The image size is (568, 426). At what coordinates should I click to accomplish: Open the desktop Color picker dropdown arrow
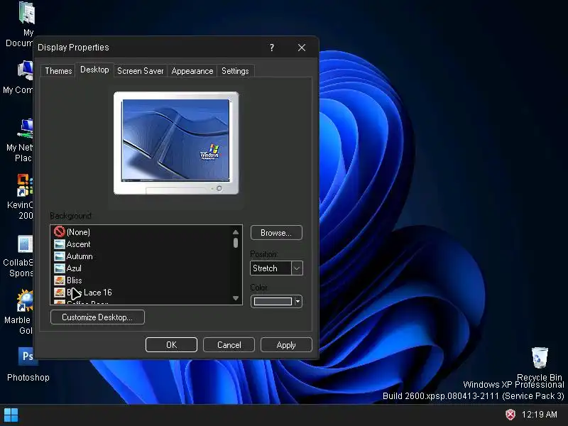point(297,301)
